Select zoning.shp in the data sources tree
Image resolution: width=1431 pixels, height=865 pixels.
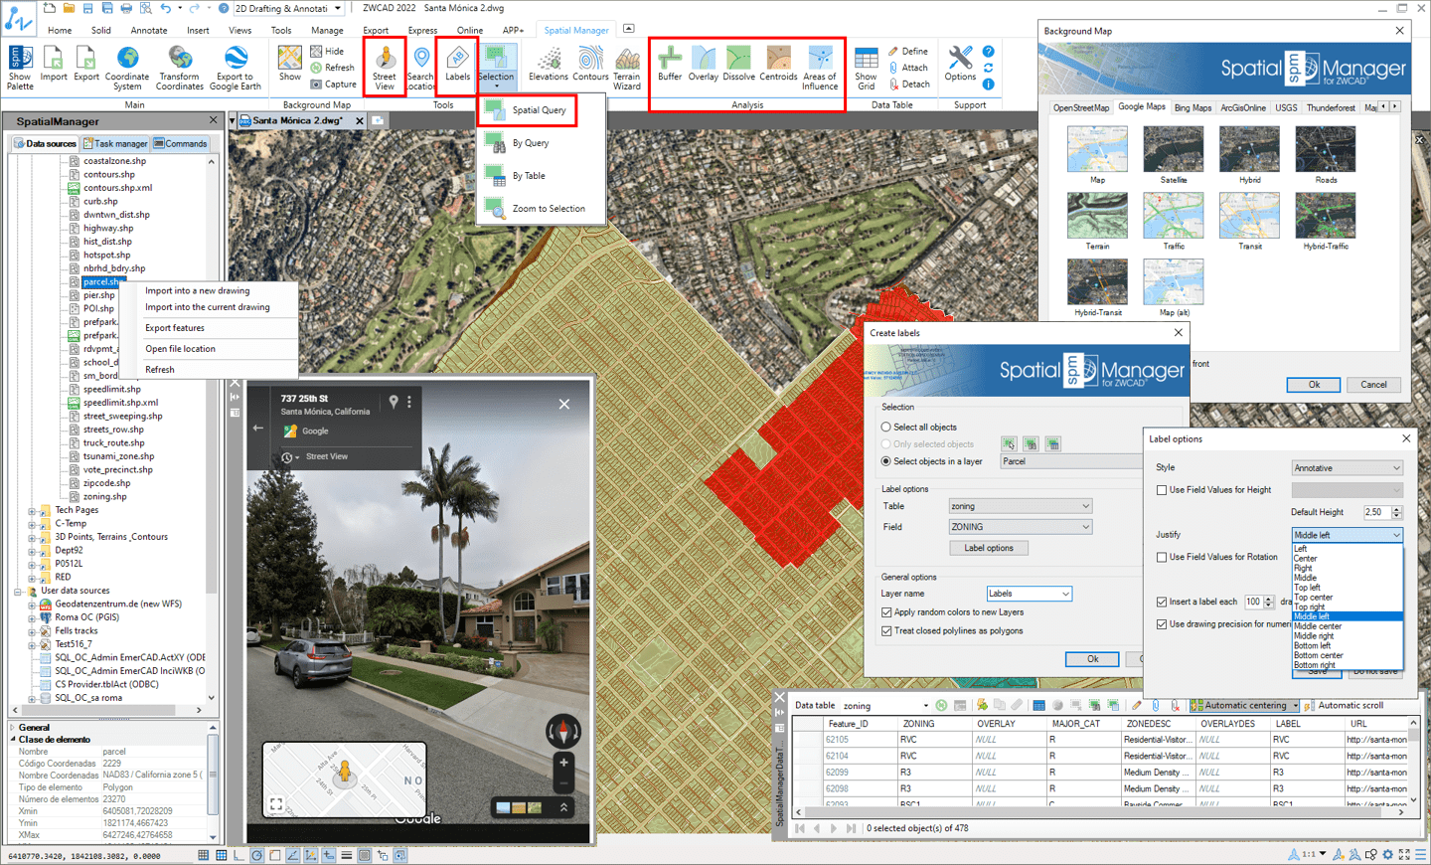(104, 497)
